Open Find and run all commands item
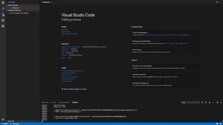The width and height of the screenshot is (223, 125). (166, 67)
